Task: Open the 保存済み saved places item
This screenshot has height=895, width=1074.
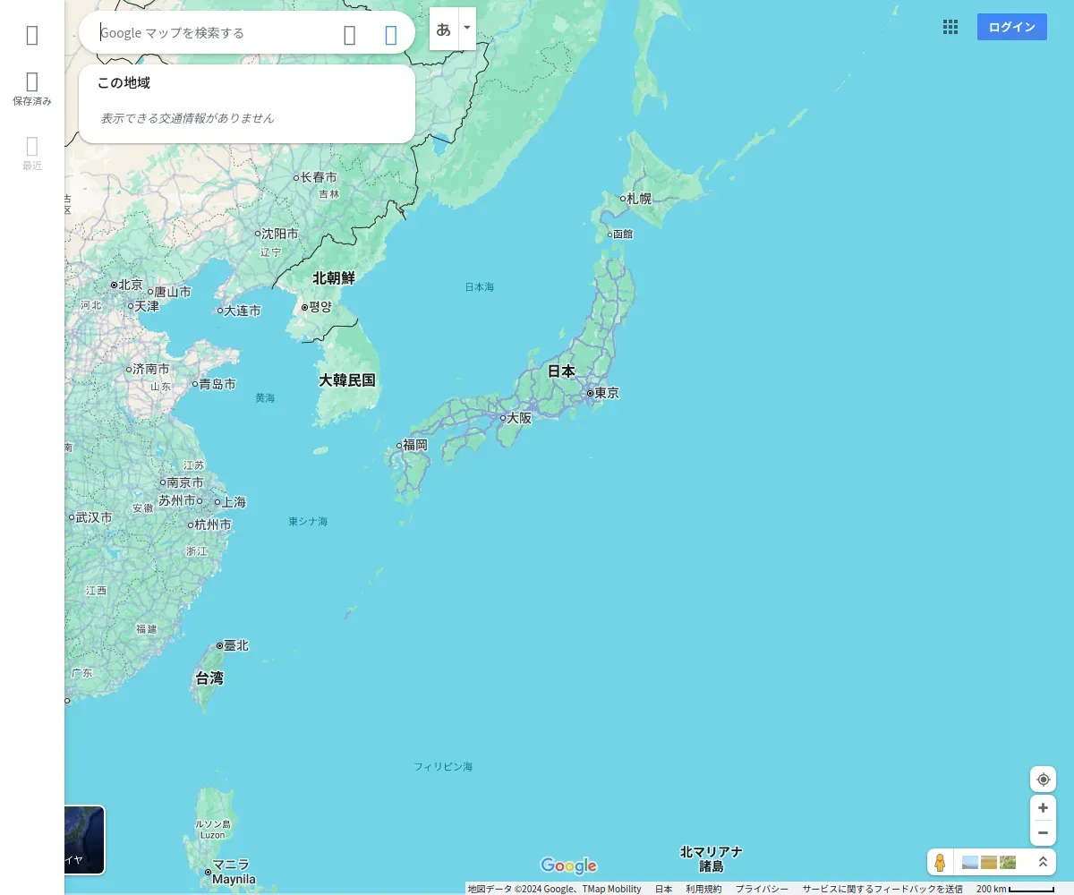Action: [x=32, y=89]
